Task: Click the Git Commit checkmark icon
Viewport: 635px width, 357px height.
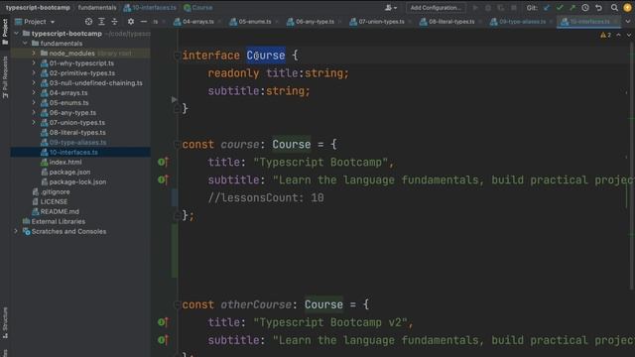Action: (x=560, y=8)
